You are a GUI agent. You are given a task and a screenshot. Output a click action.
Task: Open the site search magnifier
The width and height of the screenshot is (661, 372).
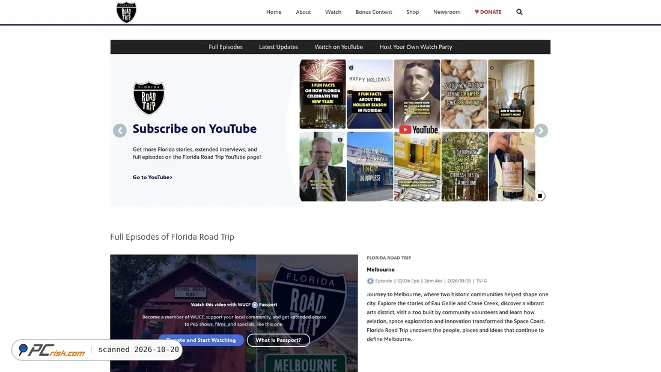click(519, 12)
